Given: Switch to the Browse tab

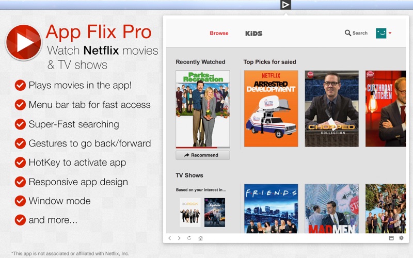Looking at the screenshot, I should (219, 33).
